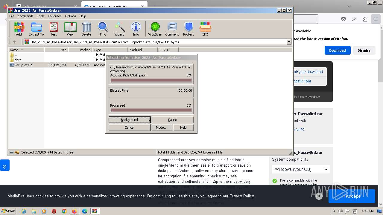Click the blue settings widget icon on left edge

(x=5, y=165)
